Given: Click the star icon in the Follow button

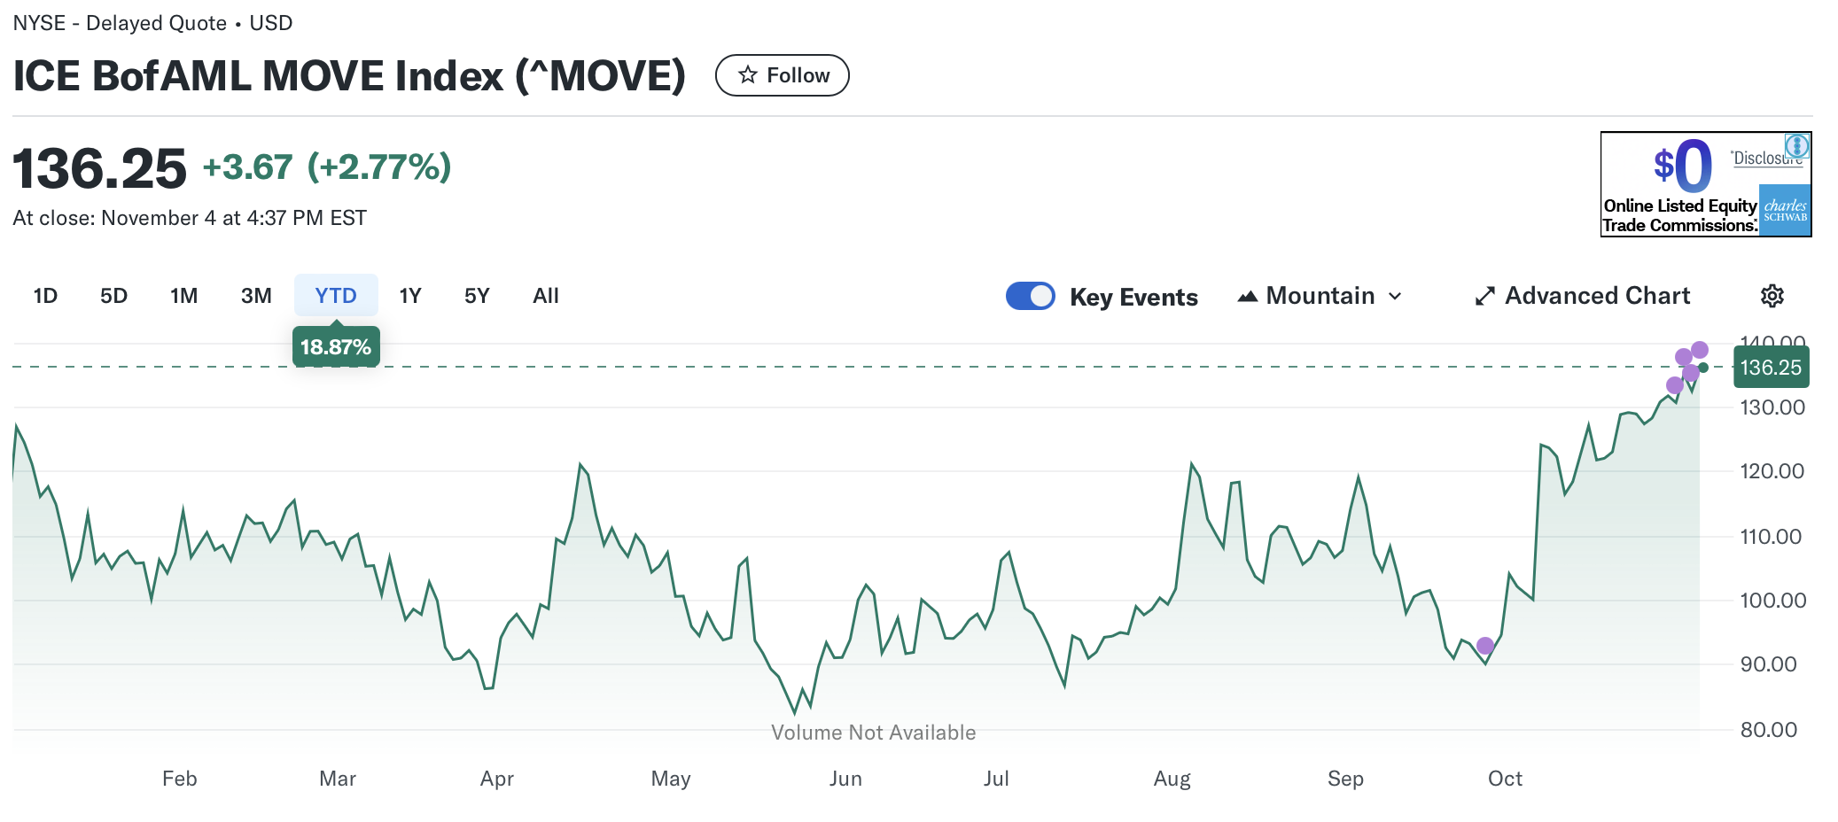Looking at the screenshot, I should click(748, 75).
